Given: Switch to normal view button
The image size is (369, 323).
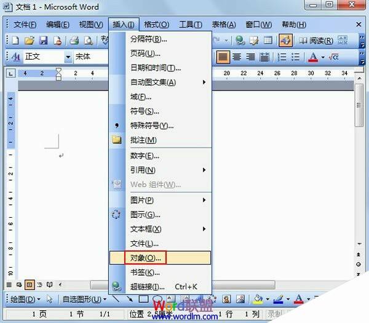Looking at the screenshot, I should [9, 285].
